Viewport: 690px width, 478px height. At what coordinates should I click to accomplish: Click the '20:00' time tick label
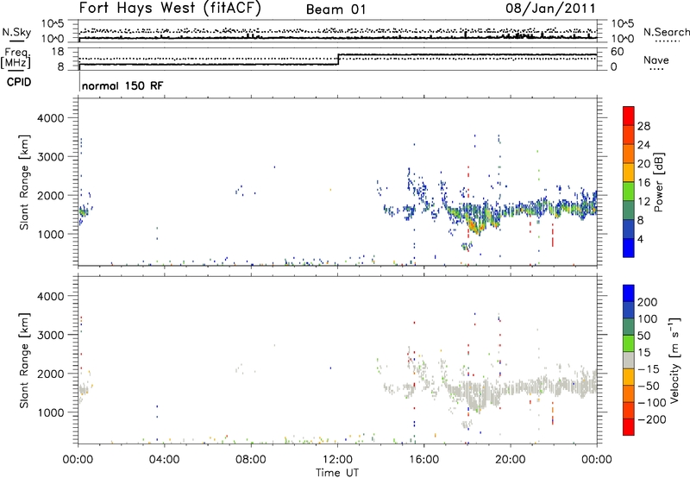(510, 460)
